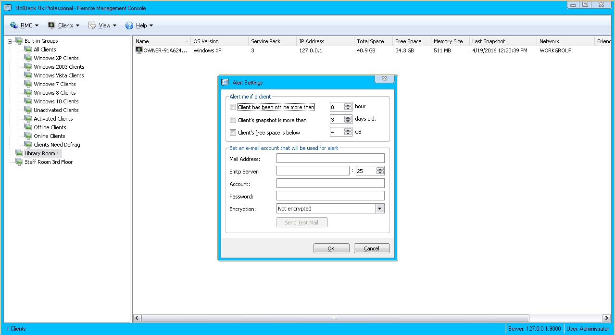Sort client list by OS Version column
The width and height of the screenshot is (615, 335).
pyautogui.click(x=220, y=41)
